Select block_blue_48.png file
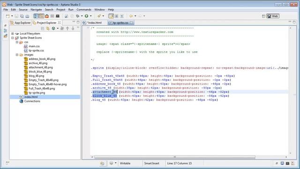Image resolution: width=300 pixels, height=169 pixels. [x=40, y=71]
